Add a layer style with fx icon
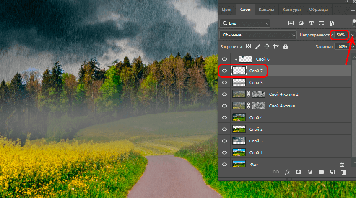 click(287, 172)
